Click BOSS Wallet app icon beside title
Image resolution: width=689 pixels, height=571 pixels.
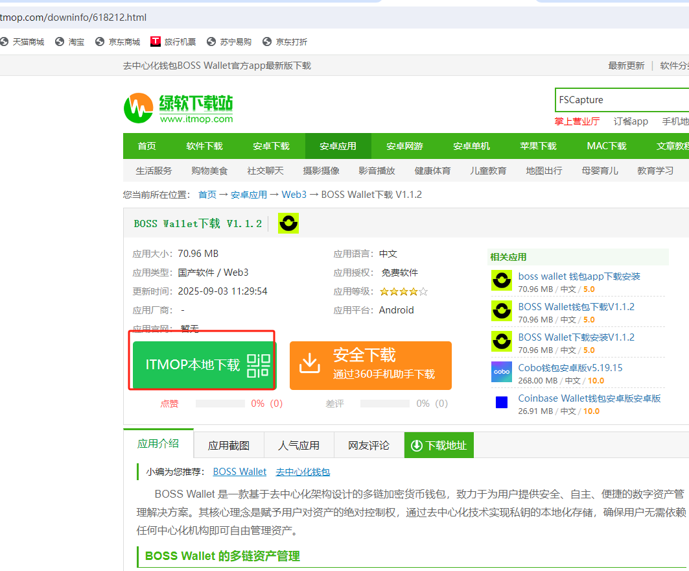click(x=288, y=223)
